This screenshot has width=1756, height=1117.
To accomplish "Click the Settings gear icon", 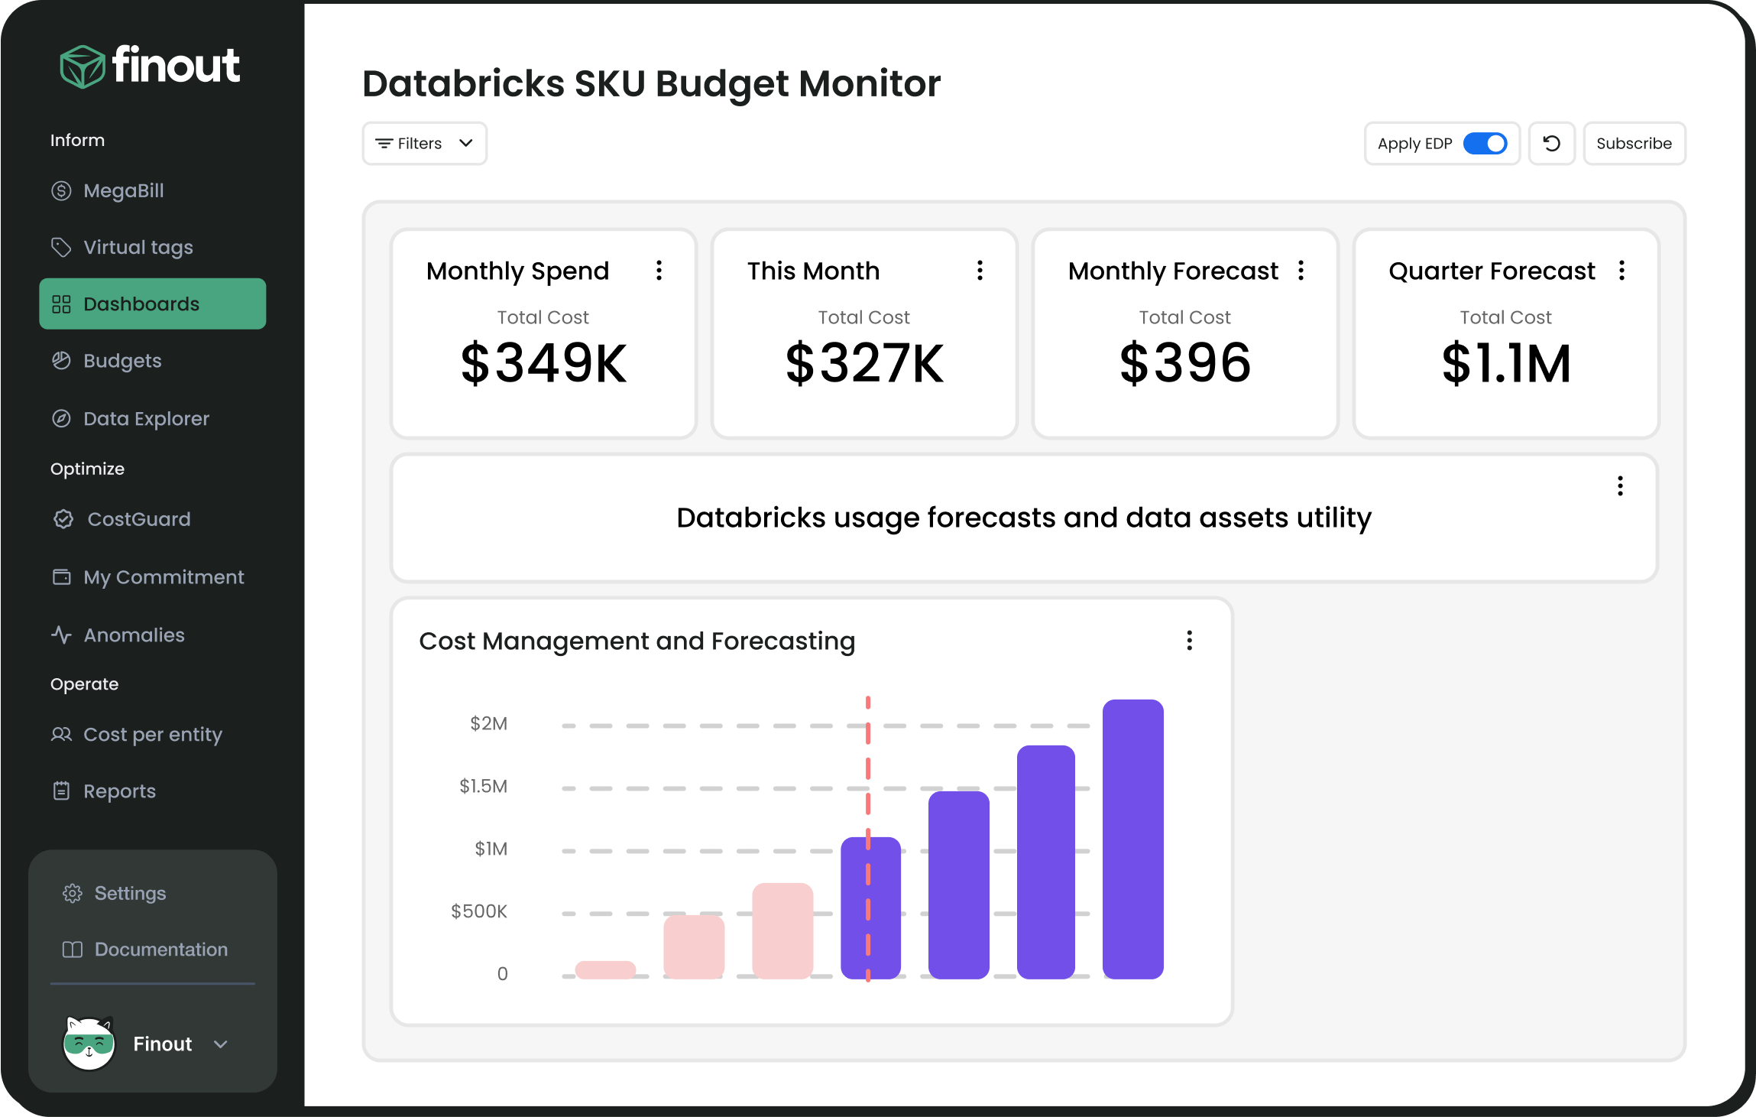I will [73, 893].
